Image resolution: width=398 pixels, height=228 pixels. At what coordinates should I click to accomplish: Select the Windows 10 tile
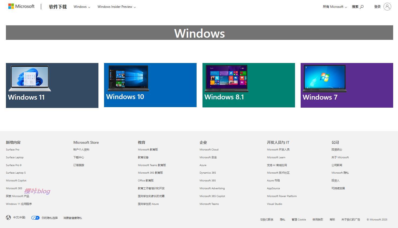point(150,85)
